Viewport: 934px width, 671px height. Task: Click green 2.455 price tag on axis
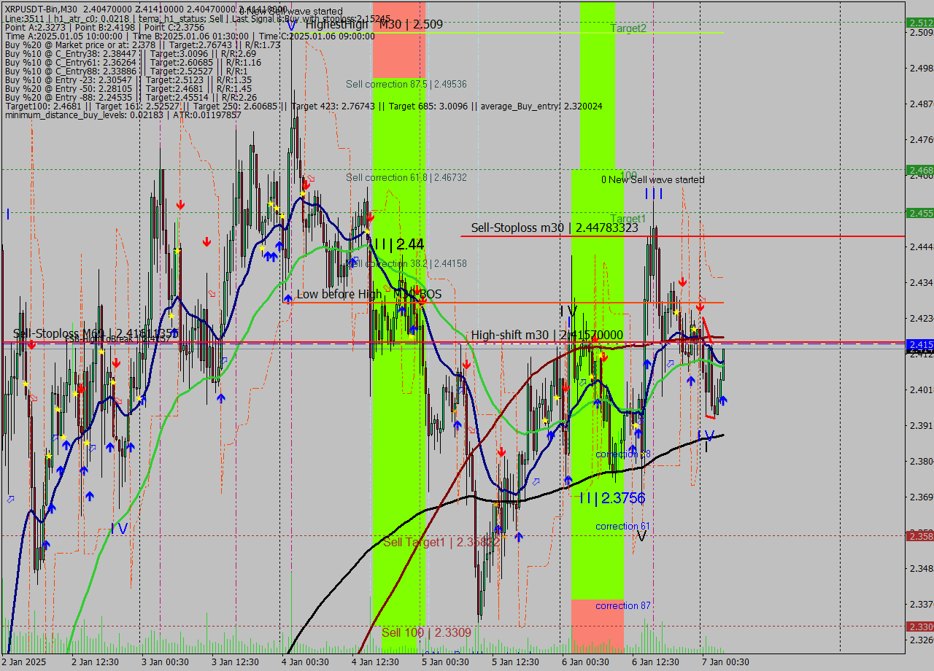[919, 213]
